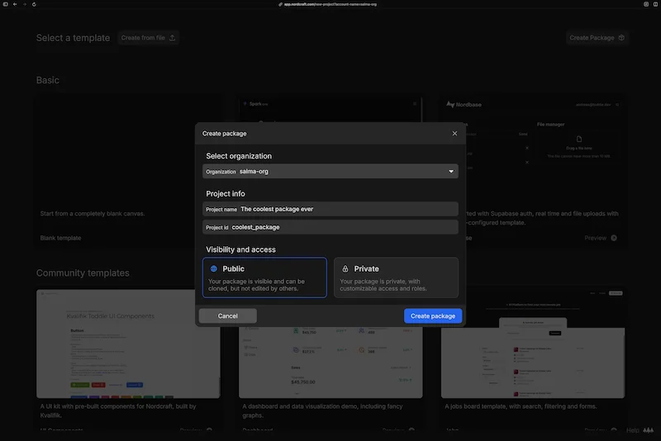Click the Blank template label
The image size is (661, 441).
tap(60, 238)
